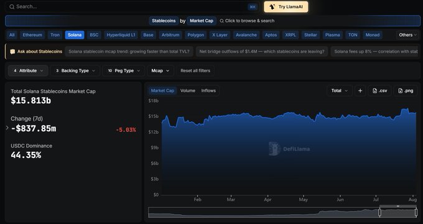Select the Stellar chain tab
423x224 pixels.
click(x=310, y=35)
